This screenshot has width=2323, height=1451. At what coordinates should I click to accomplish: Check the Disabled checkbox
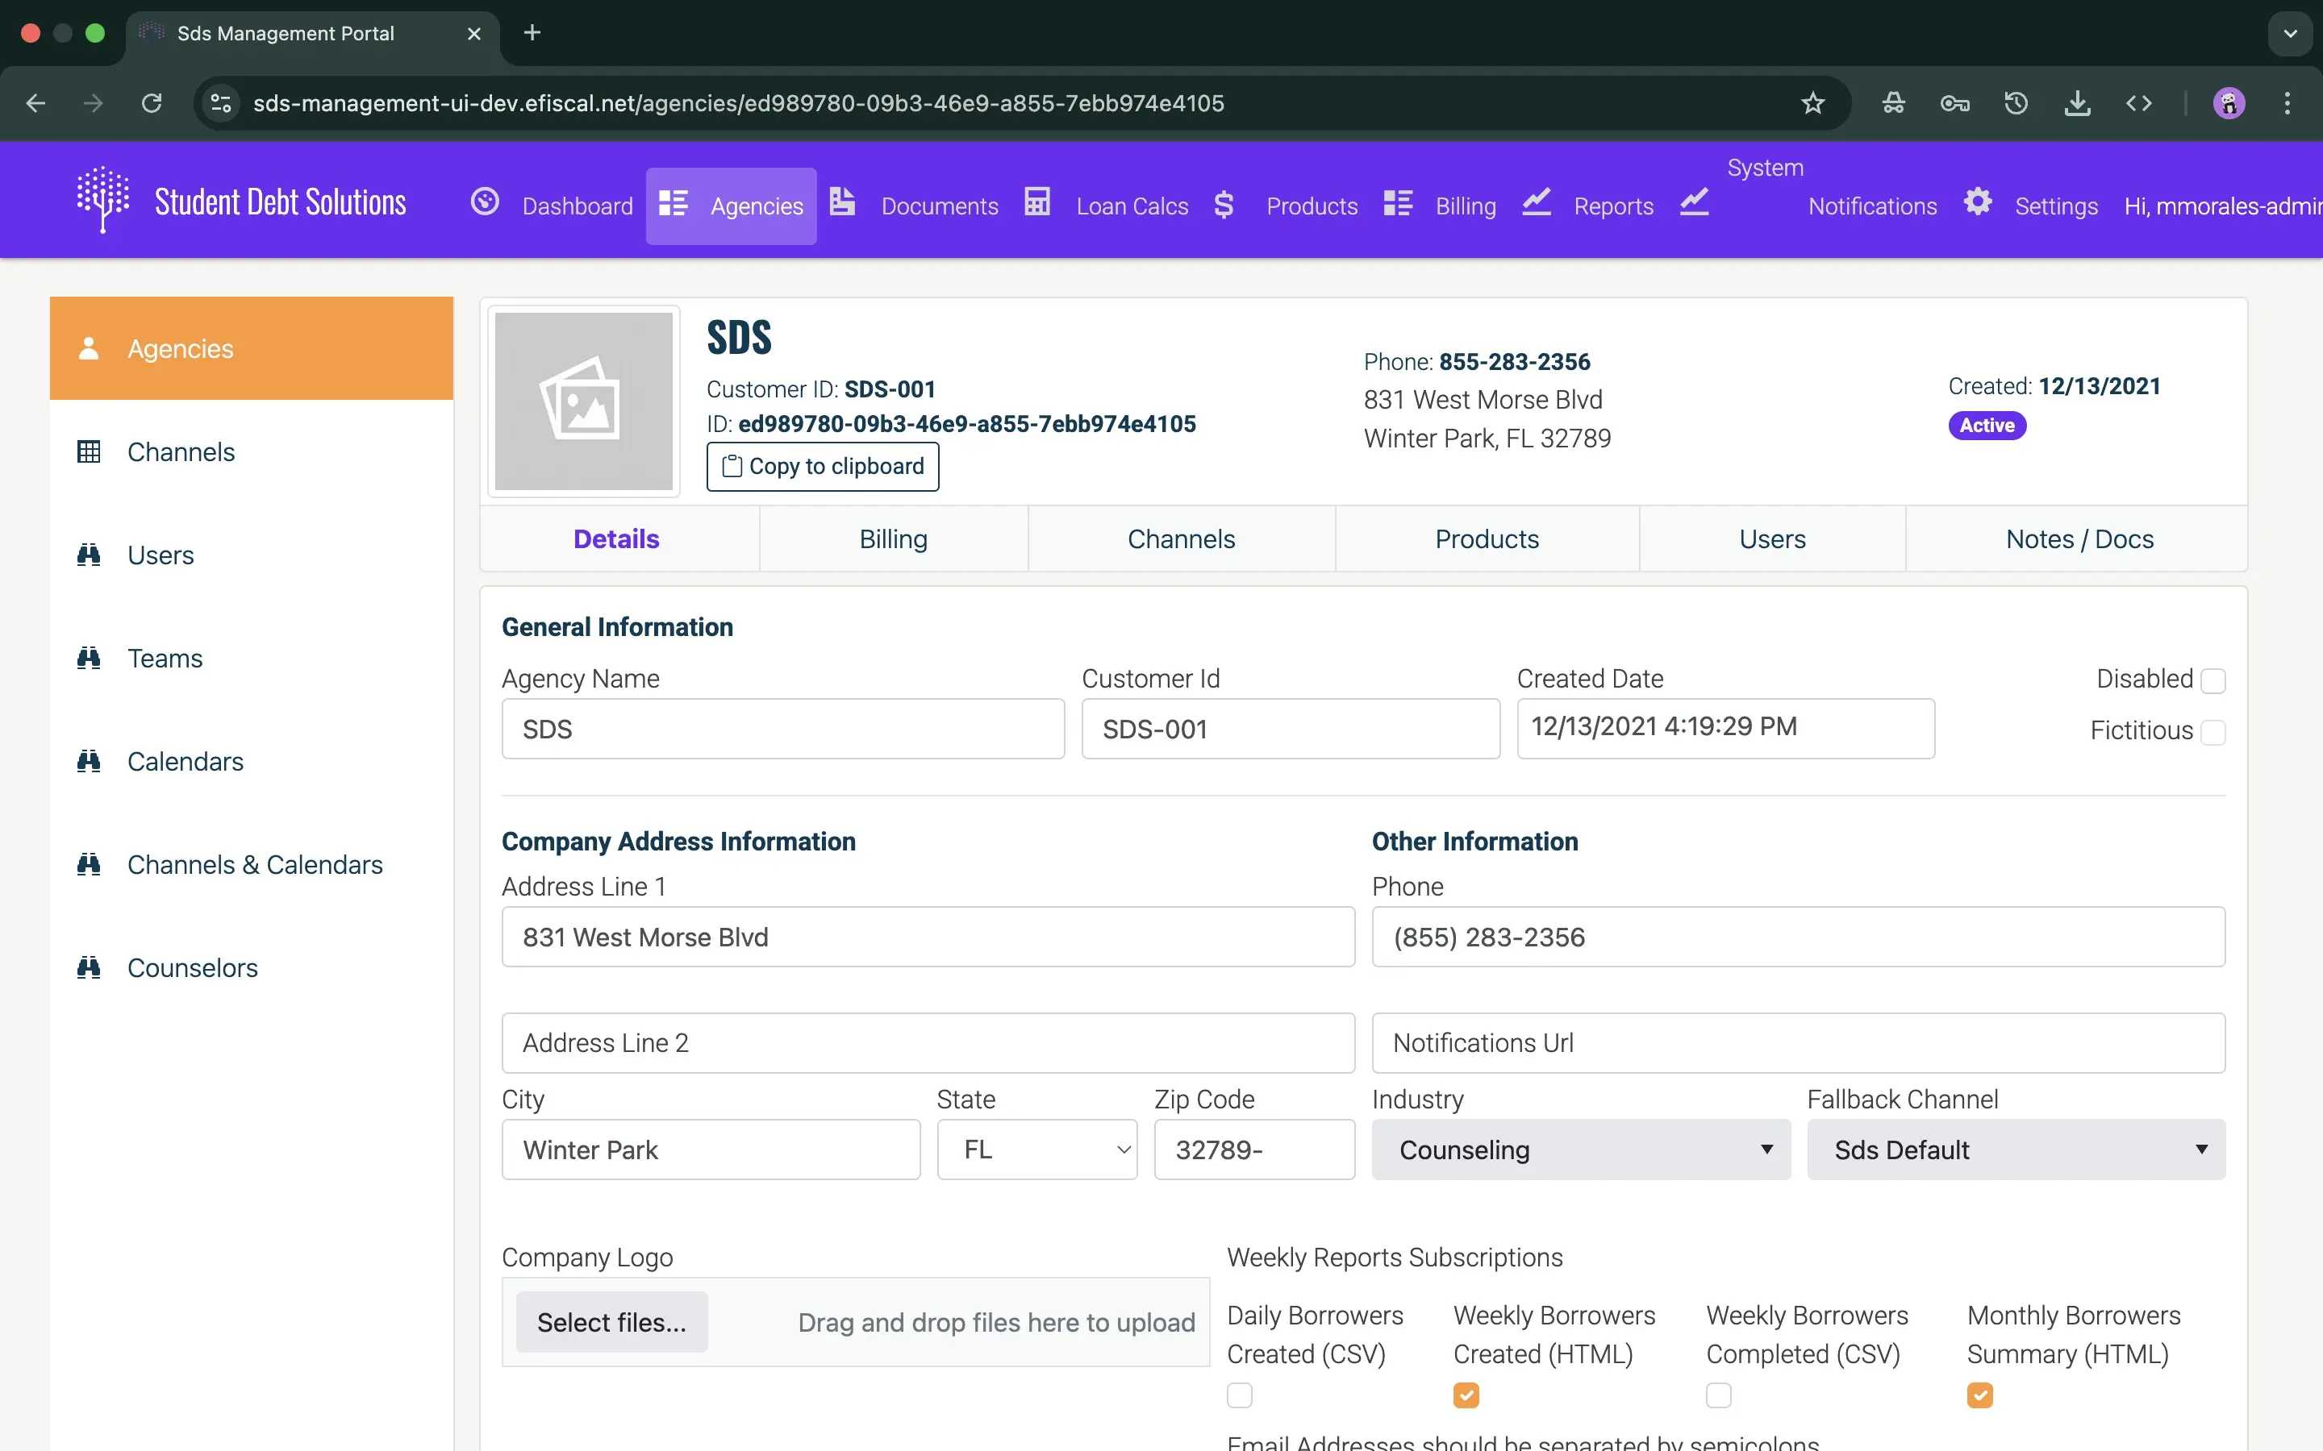(x=2212, y=680)
